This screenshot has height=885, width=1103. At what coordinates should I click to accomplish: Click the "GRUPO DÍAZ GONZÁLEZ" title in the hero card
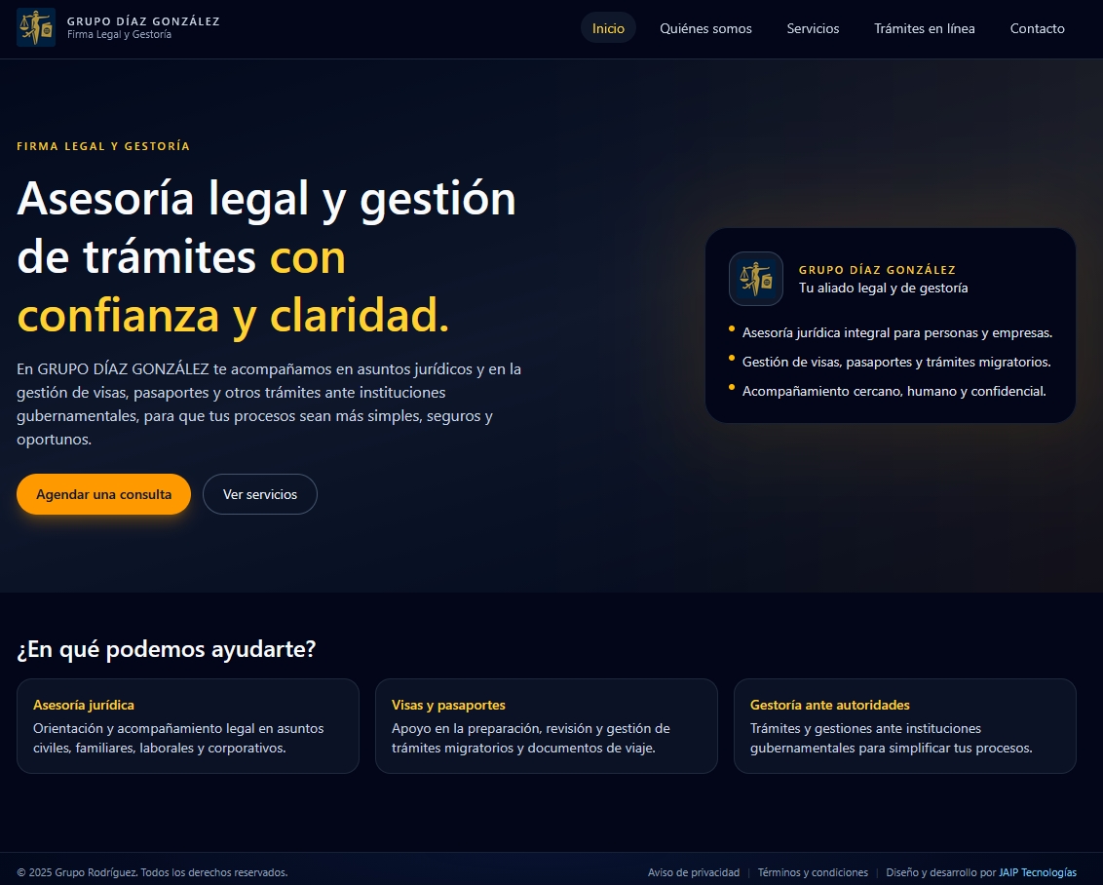876,269
